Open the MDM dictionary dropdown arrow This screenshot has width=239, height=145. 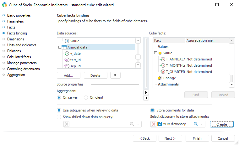[202, 124]
